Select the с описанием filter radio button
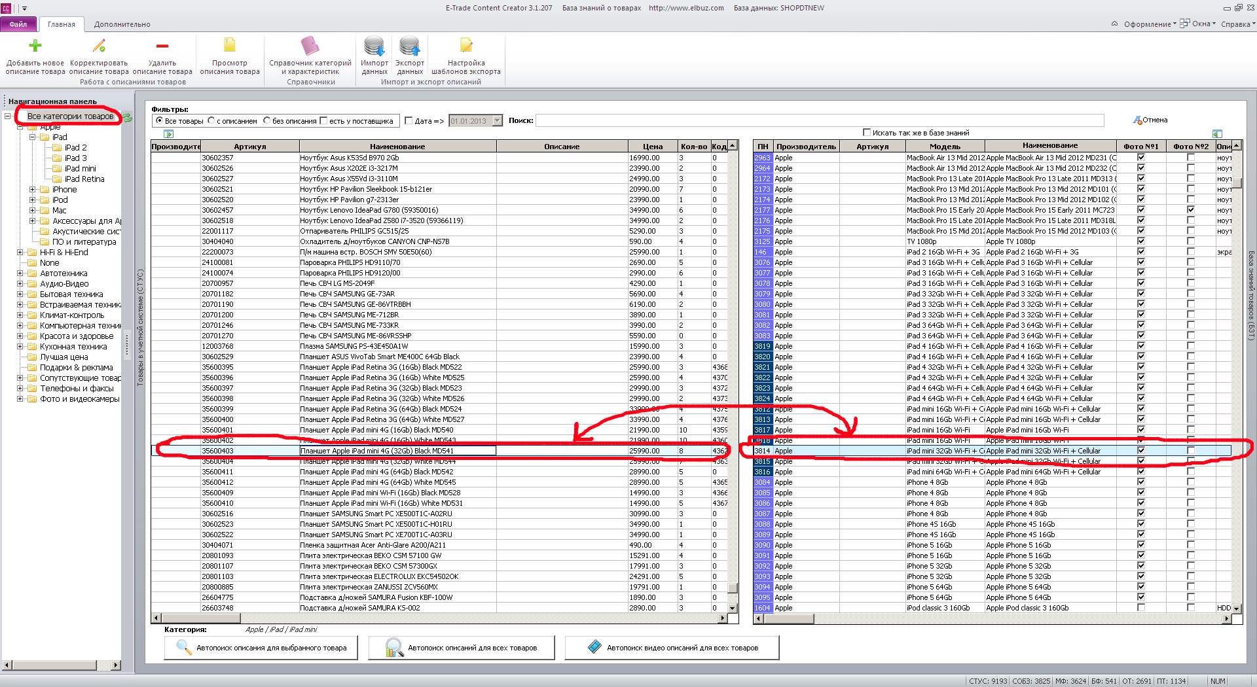1257x687 pixels. click(211, 121)
